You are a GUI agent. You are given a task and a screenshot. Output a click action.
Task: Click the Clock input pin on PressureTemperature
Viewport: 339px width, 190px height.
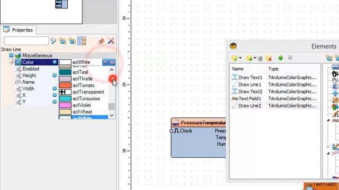coord(171,131)
